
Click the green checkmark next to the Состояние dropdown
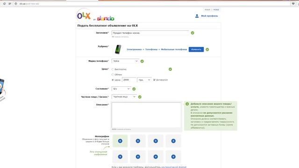pos(134,89)
